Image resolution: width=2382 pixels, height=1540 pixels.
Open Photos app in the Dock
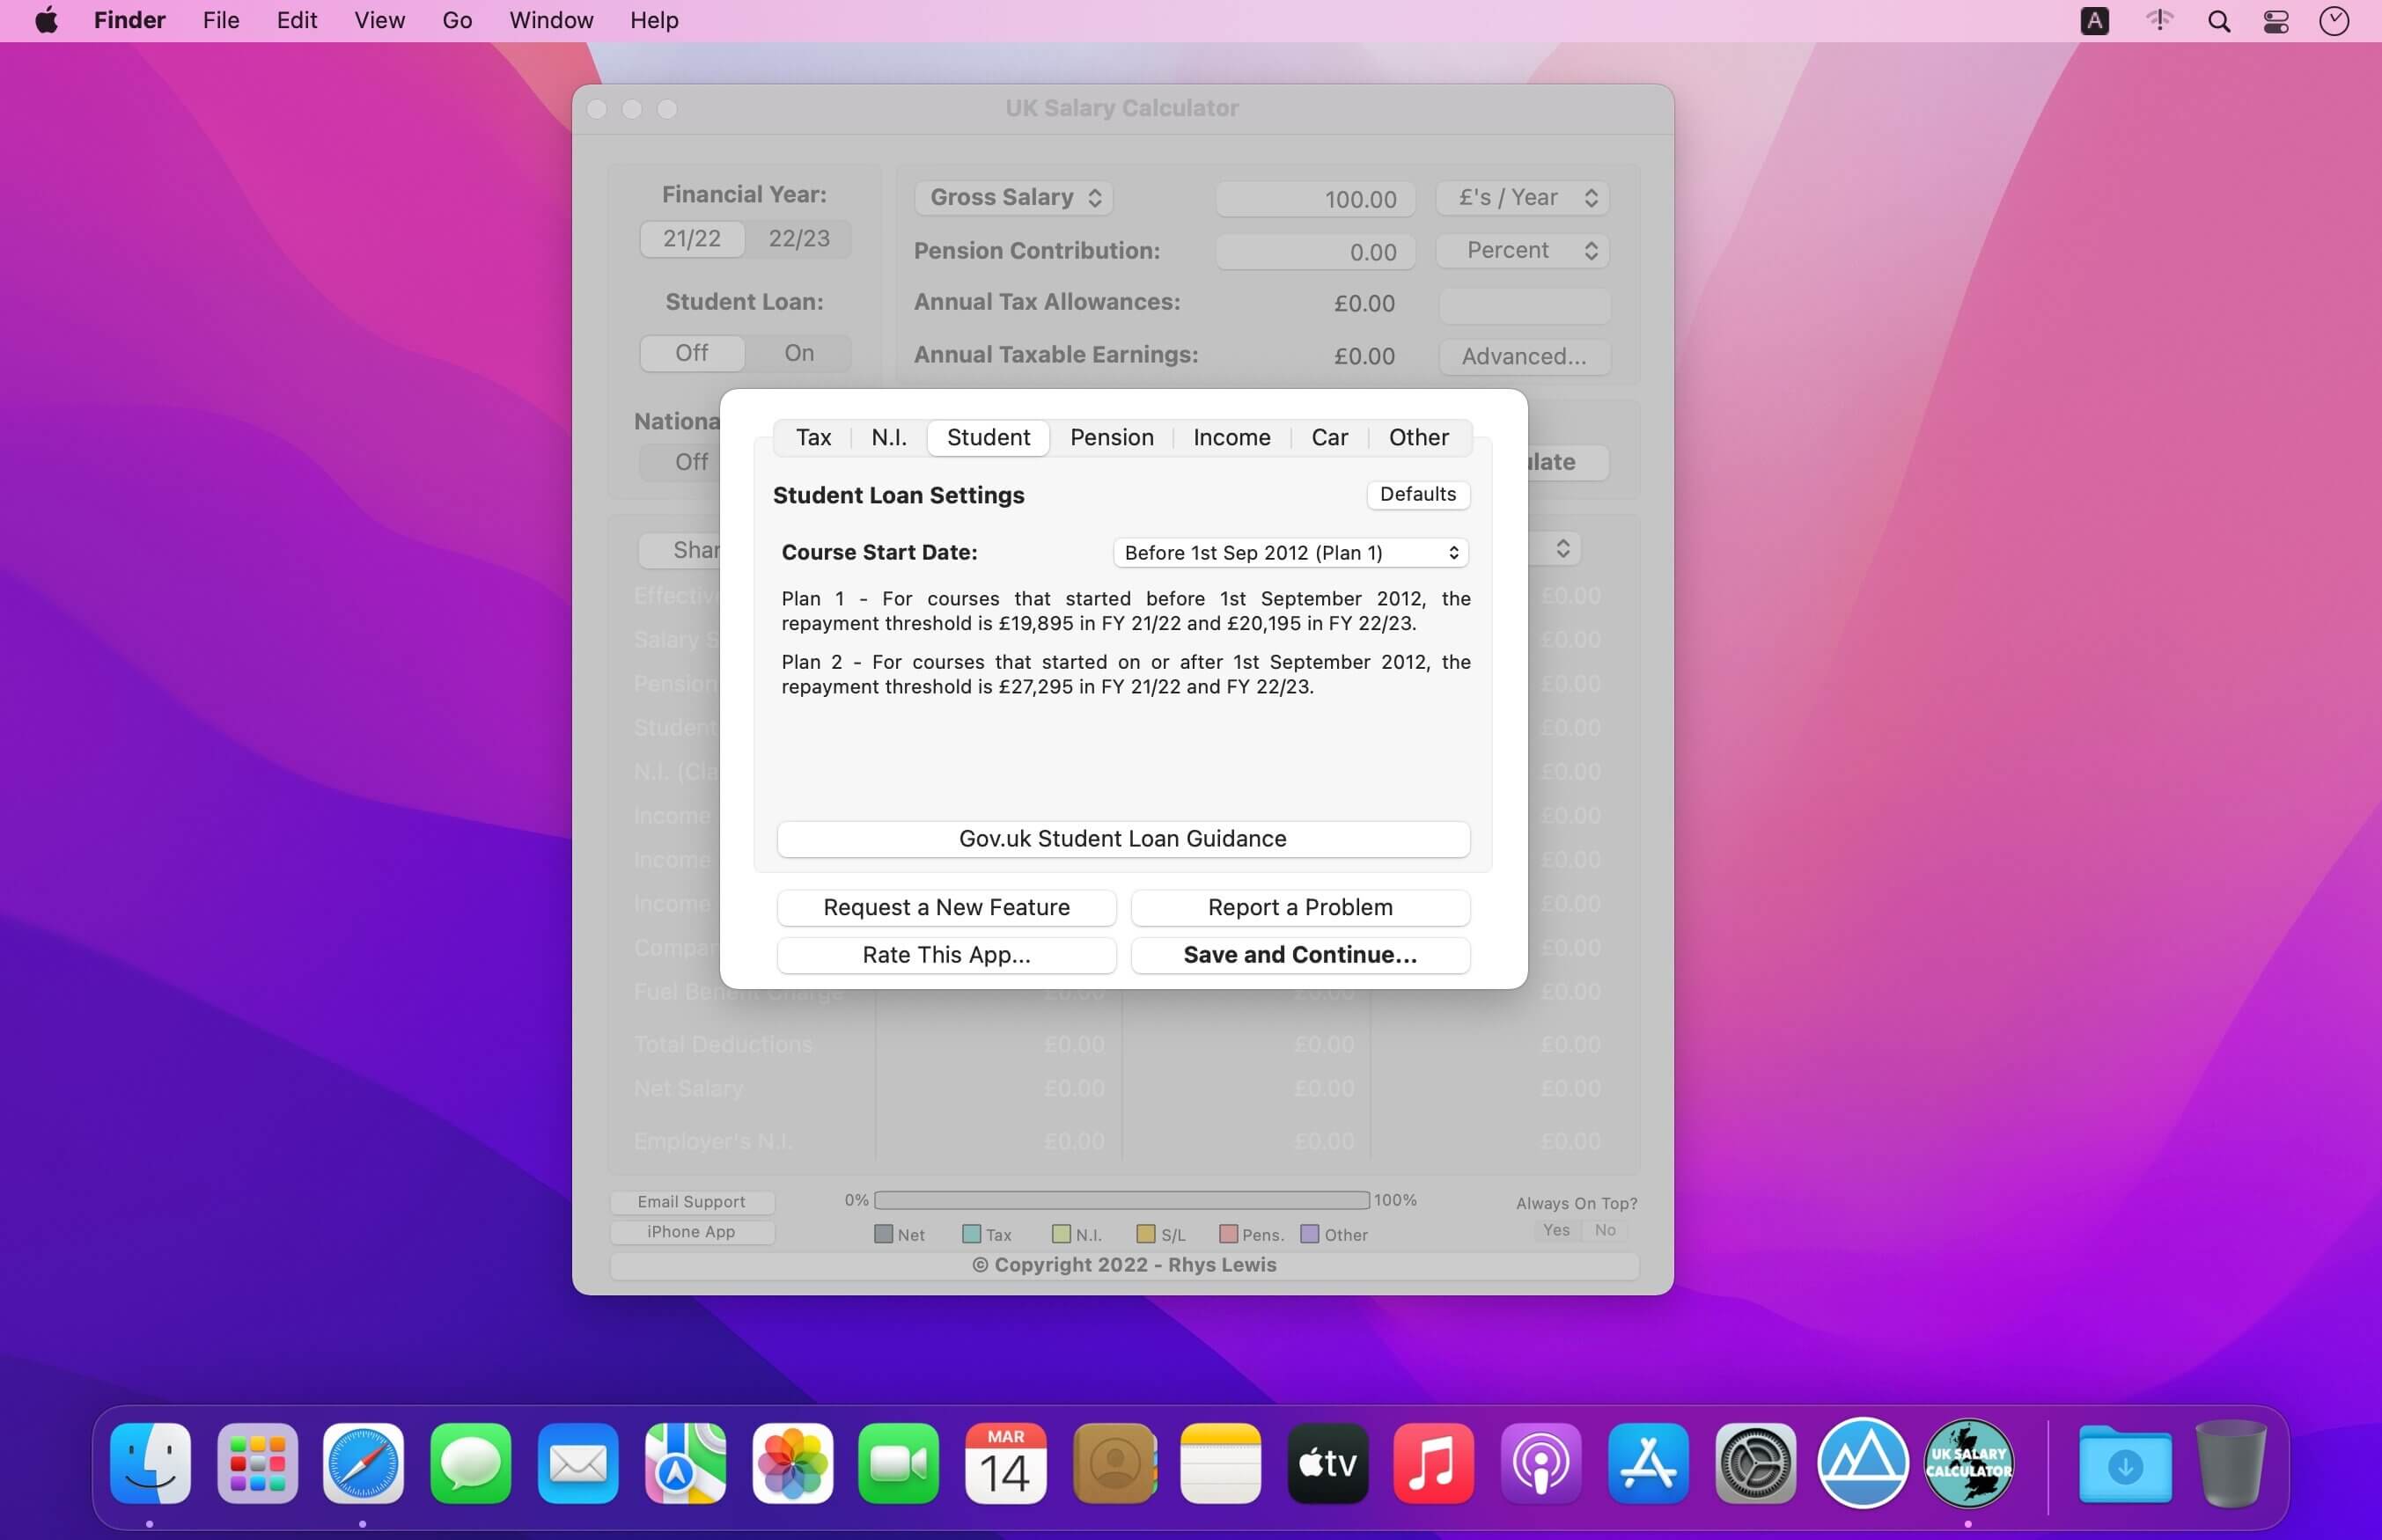792,1463
